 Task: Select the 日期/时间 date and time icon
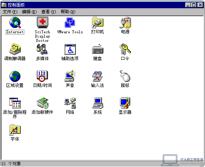point(42,76)
